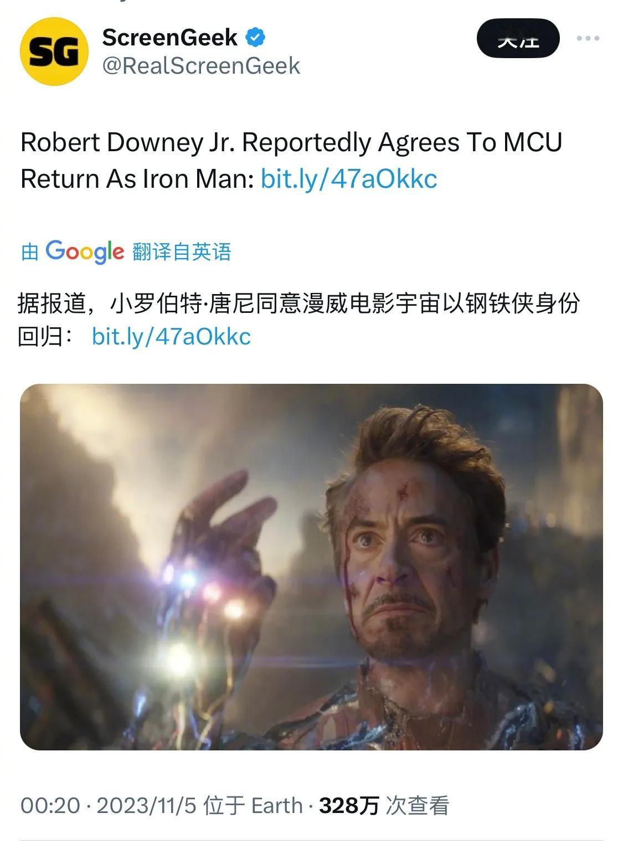Viewport: 623px width, 849px height.
Task: Tap the 328万 view count
Action: coord(349,806)
